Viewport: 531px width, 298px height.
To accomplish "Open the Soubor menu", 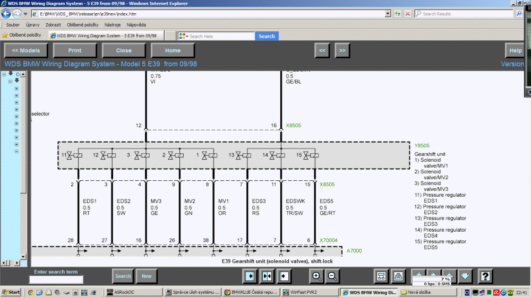I will pos(13,25).
